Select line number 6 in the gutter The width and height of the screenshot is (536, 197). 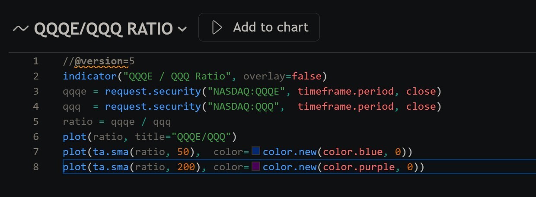[x=35, y=137]
